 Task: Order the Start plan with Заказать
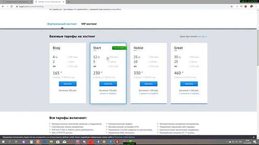click(x=108, y=84)
